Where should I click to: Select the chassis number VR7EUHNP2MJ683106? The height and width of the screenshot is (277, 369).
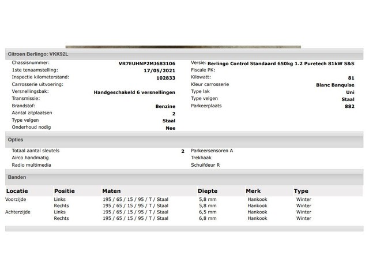point(147,63)
